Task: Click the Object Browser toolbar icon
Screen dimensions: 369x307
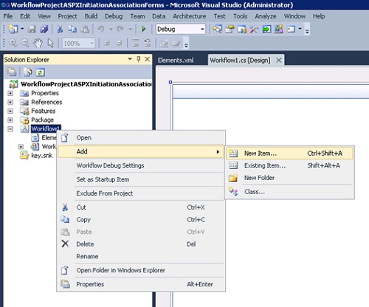Action: 242,29
